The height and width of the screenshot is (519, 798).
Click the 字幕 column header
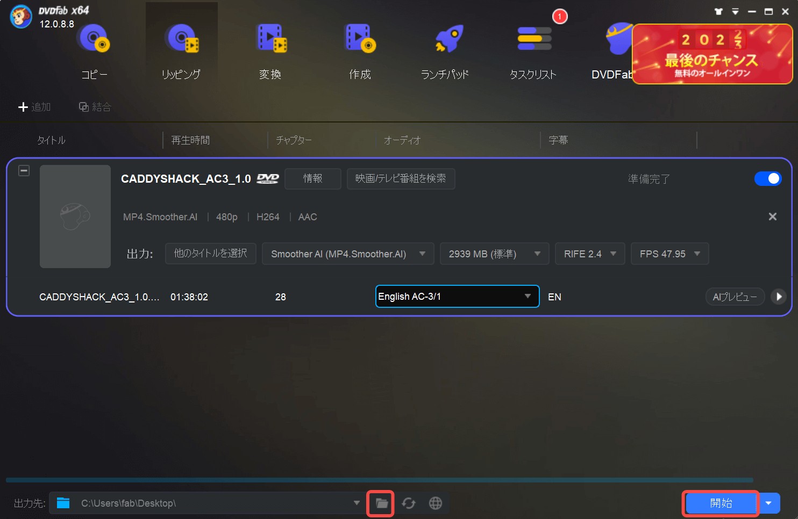558,140
